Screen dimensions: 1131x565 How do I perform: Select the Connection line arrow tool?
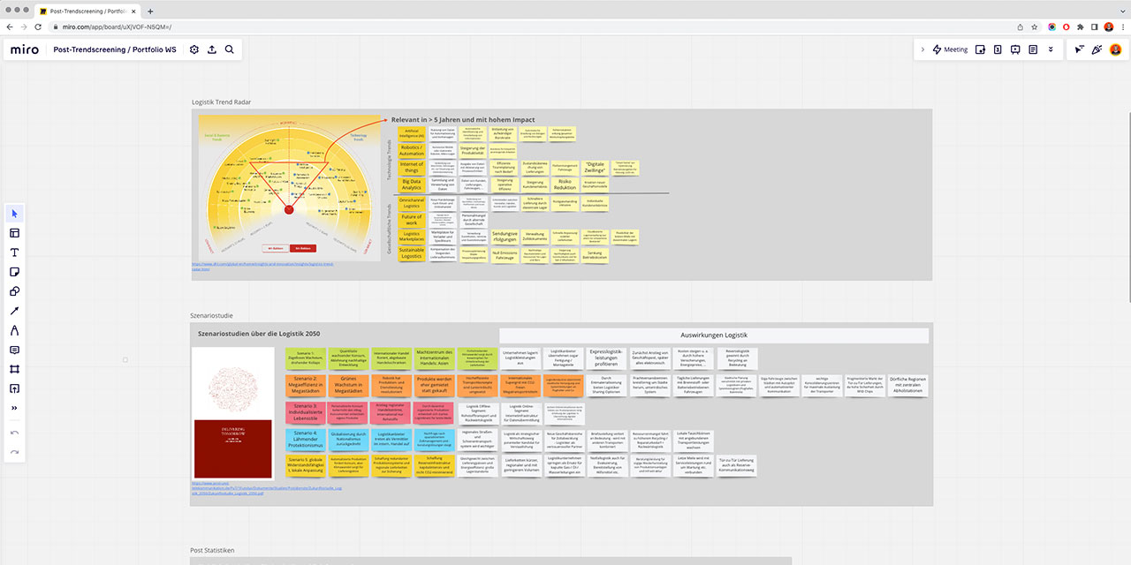coord(14,311)
